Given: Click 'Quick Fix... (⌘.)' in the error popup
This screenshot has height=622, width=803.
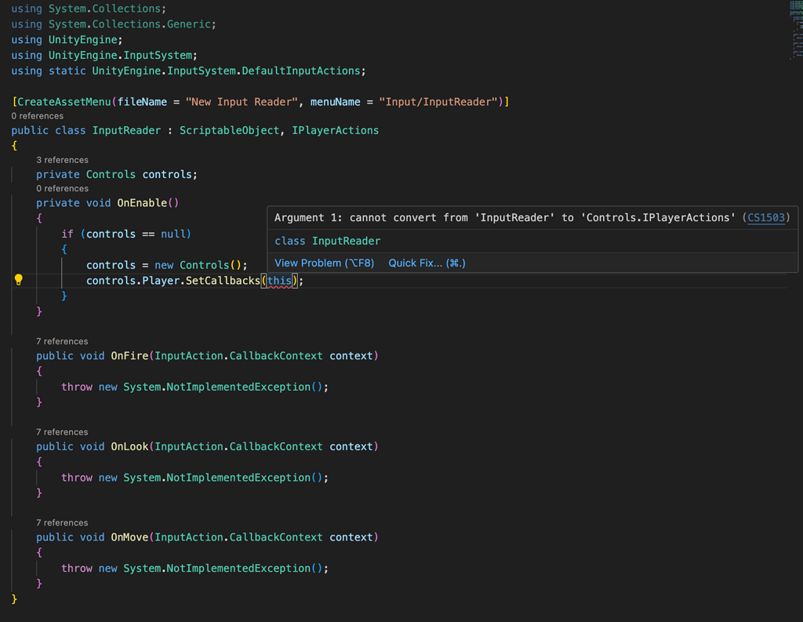Looking at the screenshot, I should 427,263.
